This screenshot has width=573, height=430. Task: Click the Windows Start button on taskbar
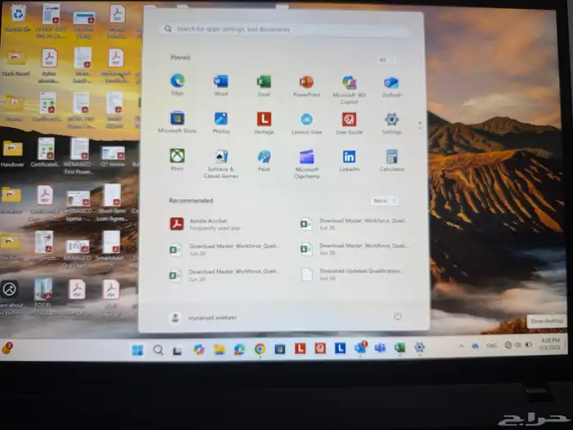coord(137,350)
